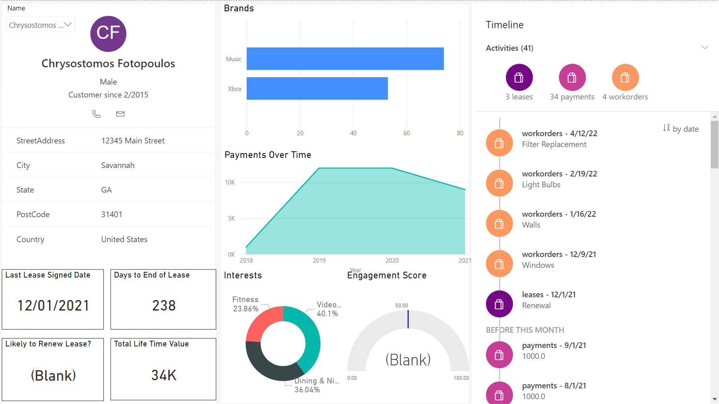This screenshot has width=719, height=404.
Task: Click the 'Dining & Ni... 36.04%' label
Action: (x=317, y=385)
